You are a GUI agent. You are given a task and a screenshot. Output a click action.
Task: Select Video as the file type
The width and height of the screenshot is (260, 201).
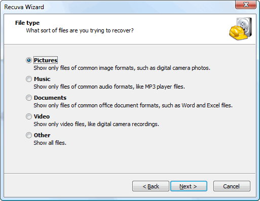(x=29, y=116)
